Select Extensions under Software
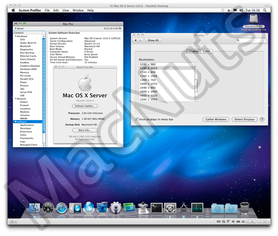 pos(26,132)
